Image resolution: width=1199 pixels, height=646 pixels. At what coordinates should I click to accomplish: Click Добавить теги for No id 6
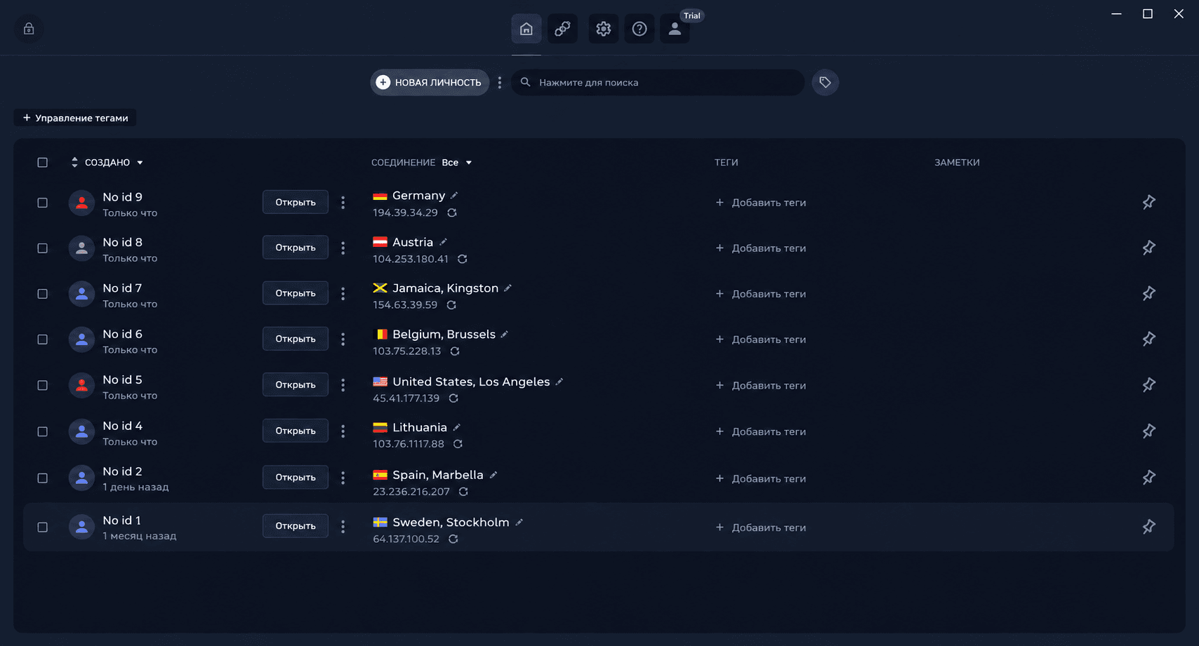pos(760,339)
